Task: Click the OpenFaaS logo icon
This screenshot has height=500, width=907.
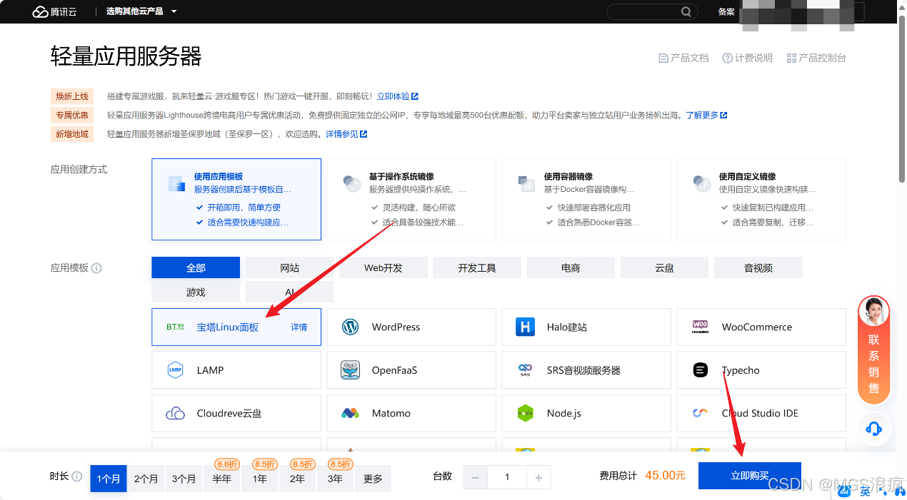Action: click(350, 369)
